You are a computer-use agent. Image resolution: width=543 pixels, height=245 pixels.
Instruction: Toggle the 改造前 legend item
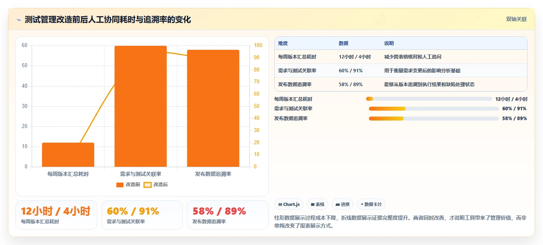coord(128,185)
